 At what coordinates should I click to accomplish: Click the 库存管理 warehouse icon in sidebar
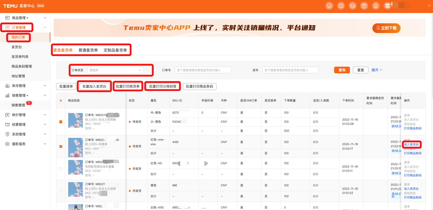point(8,86)
